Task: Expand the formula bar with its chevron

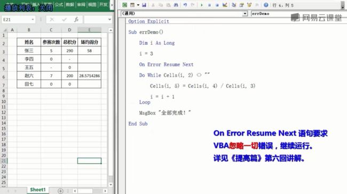Action: 109,20
